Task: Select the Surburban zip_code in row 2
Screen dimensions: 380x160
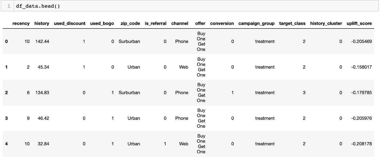Action: [129, 92]
